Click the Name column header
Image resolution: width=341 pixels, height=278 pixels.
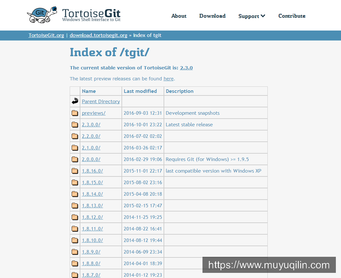[89, 91]
